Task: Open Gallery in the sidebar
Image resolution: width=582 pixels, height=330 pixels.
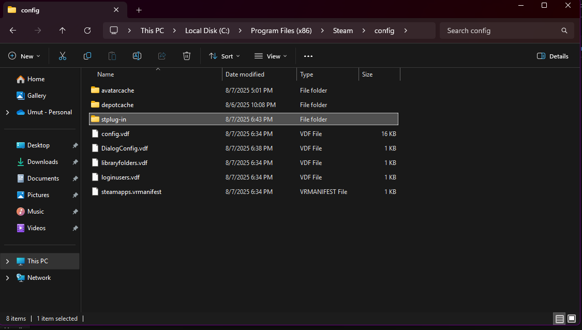Action: click(x=37, y=95)
